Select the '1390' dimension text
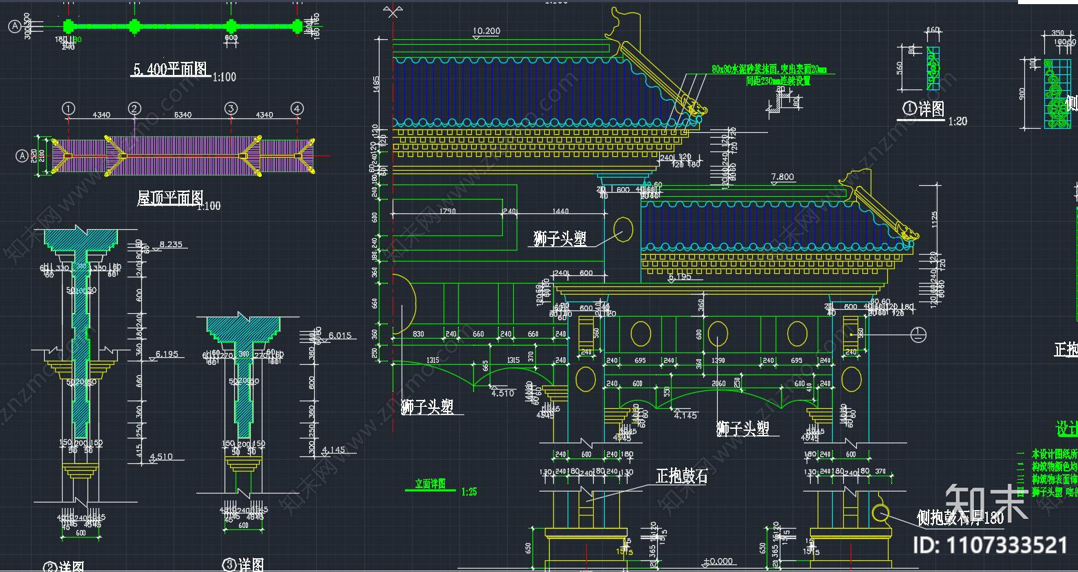The height and width of the screenshot is (572, 1078). (x=718, y=361)
